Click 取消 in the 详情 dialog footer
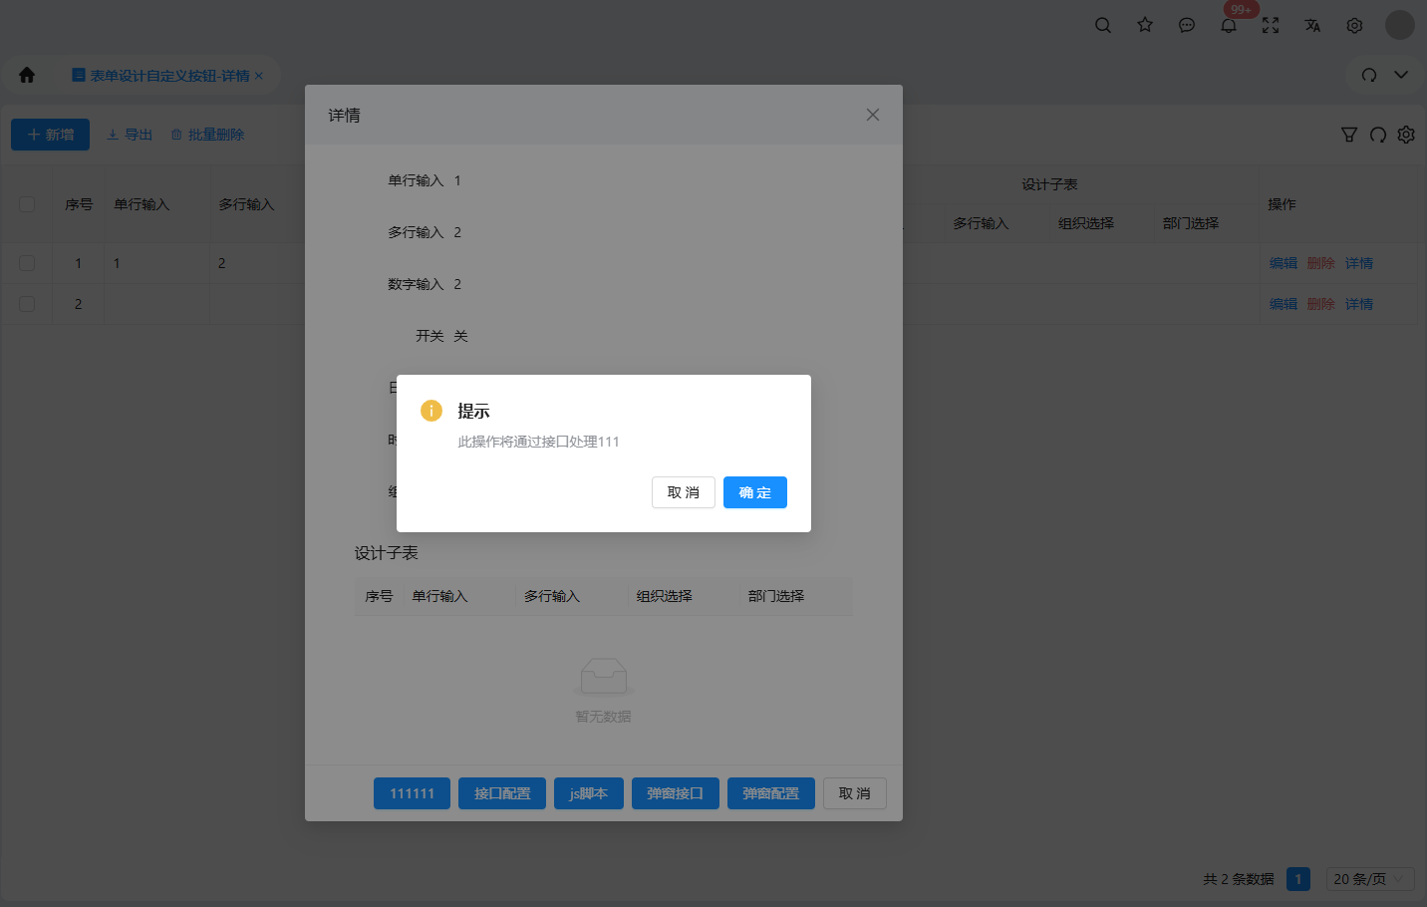Viewport: 1427px width, 907px height. (x=855, y=793)
